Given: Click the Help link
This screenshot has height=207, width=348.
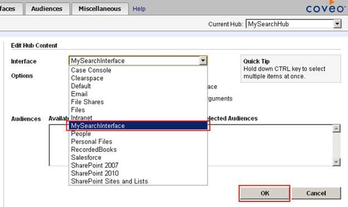Looking at the screenshot, I should tap(139, 9).
